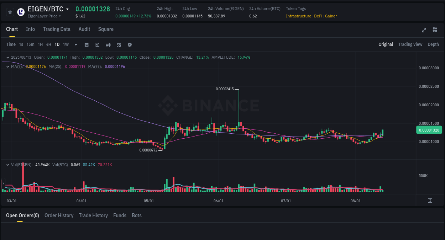Open chart settings via the gear icon
This screenshot has height=240, width=445.
[129, 44]
